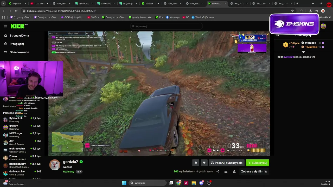Click the download clip icon
333x187 pixels.
point(226,171)
